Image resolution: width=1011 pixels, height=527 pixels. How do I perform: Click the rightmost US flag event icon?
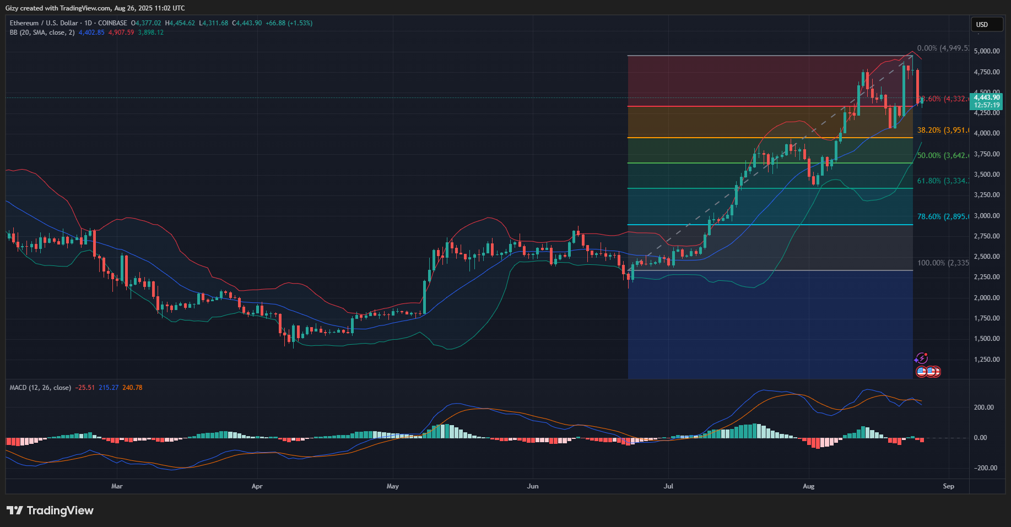point(935,372)
